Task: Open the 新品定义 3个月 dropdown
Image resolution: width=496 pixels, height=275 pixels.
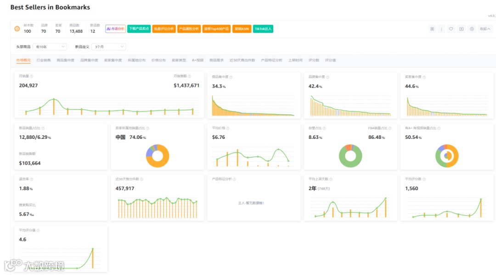Action: [x=108, y=47]
